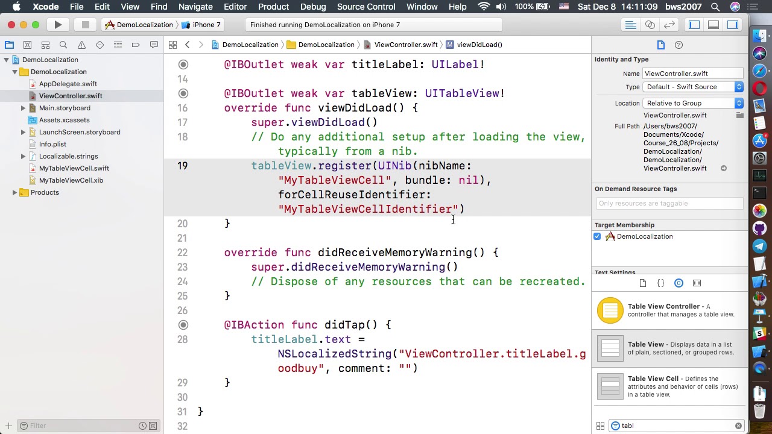Open the Code Snippet library tab
Screen dimensions: 772x434
click(660, 283)
